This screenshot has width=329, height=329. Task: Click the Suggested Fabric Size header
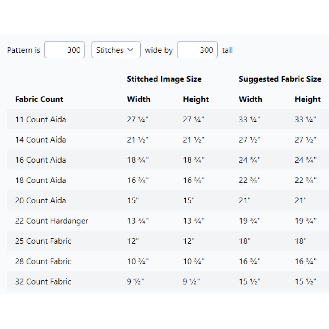(280, 79)
